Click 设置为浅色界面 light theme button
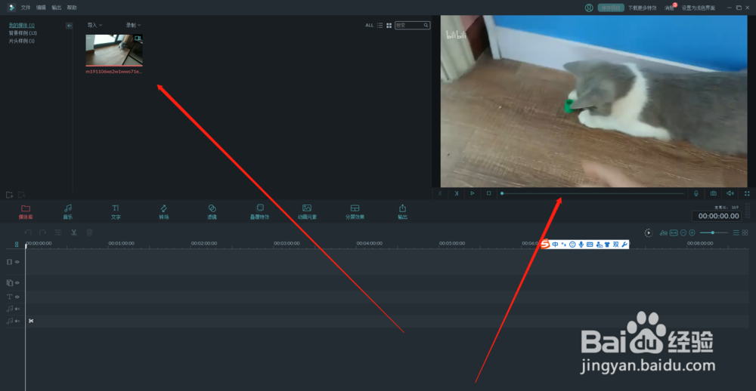The width and height of the screenshot is (756, 391). pyautogui.click(x=698, y=8)
